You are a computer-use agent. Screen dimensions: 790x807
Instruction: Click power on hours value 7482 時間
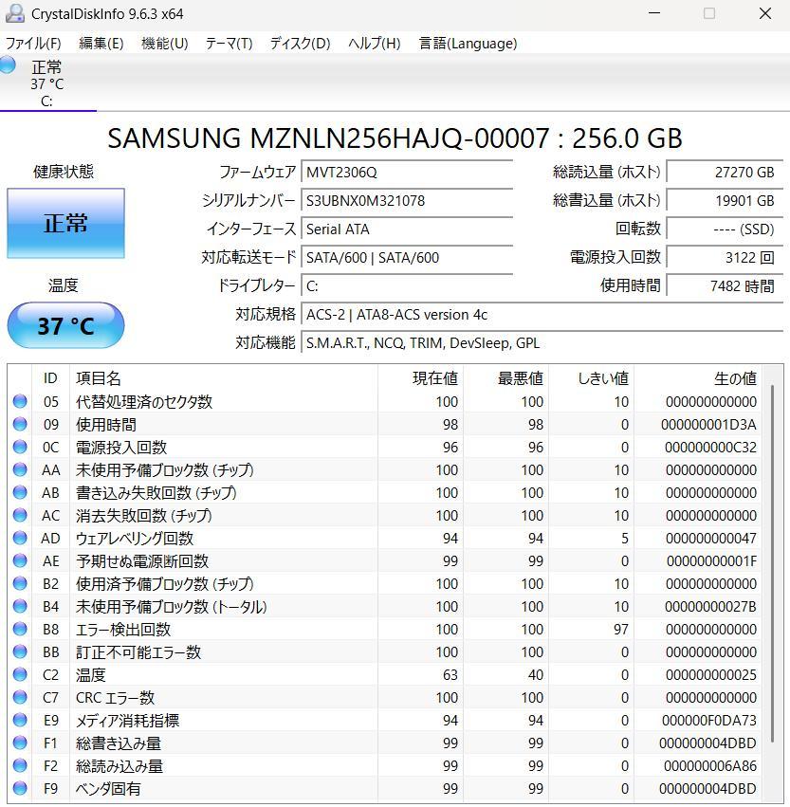click(x=725, y=285)
